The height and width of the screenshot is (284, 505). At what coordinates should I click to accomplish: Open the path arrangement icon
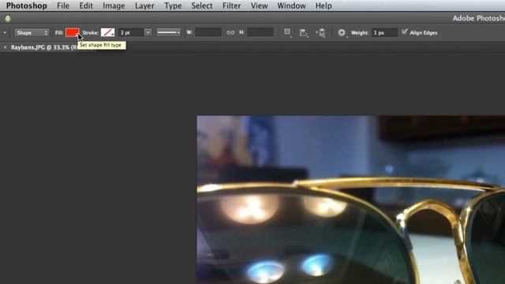321,32
